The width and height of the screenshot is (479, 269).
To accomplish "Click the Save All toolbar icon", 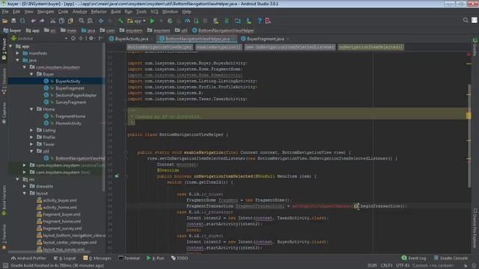I will pos(13,21).
